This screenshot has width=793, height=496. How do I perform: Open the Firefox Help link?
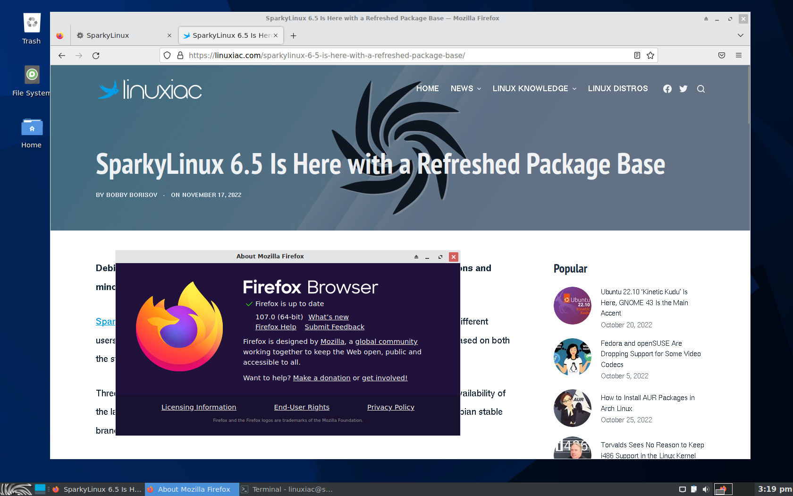276,327
